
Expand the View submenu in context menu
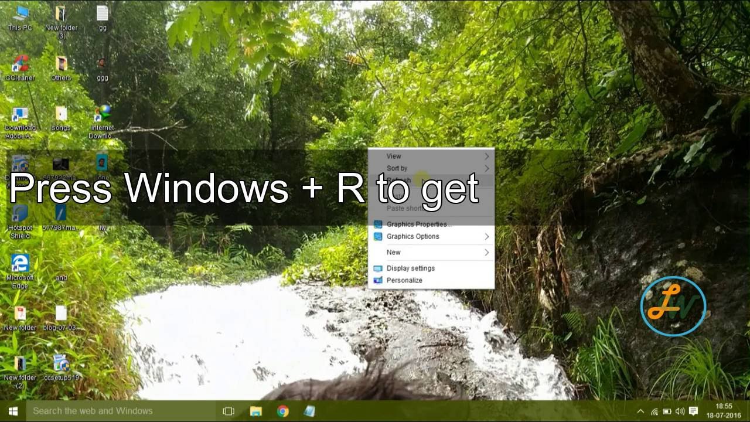tap(431, 156)
